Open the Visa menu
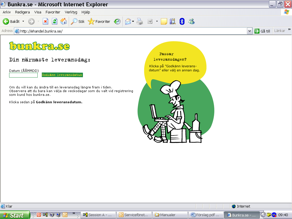 [38, 12]
